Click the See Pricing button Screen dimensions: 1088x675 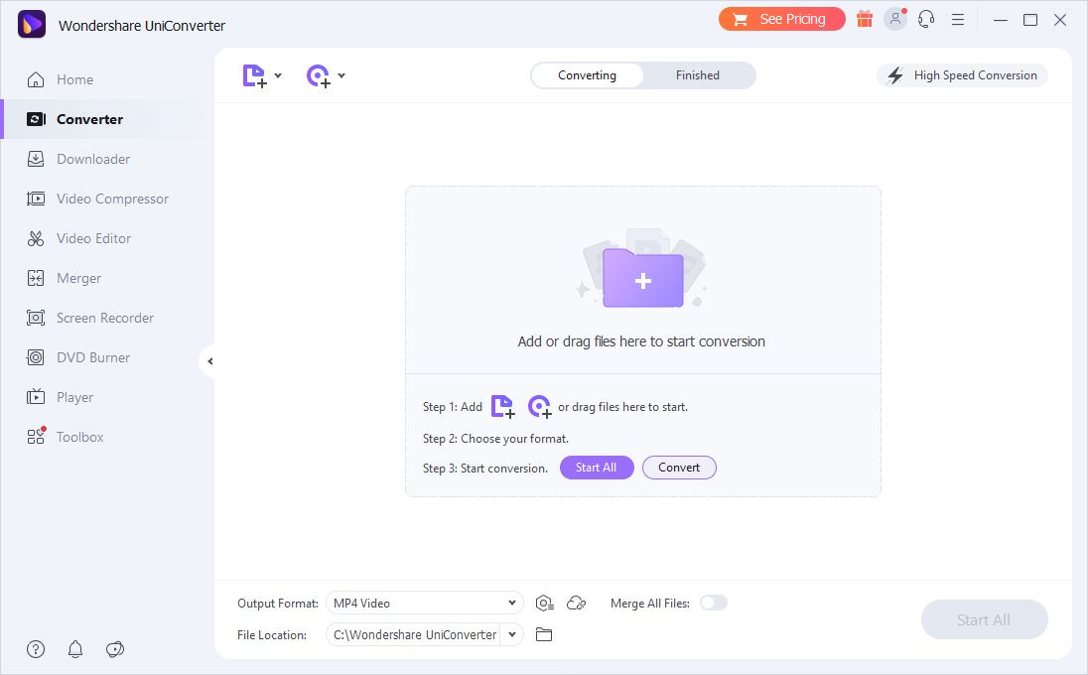pyautogui.click(x=782, y=20)
